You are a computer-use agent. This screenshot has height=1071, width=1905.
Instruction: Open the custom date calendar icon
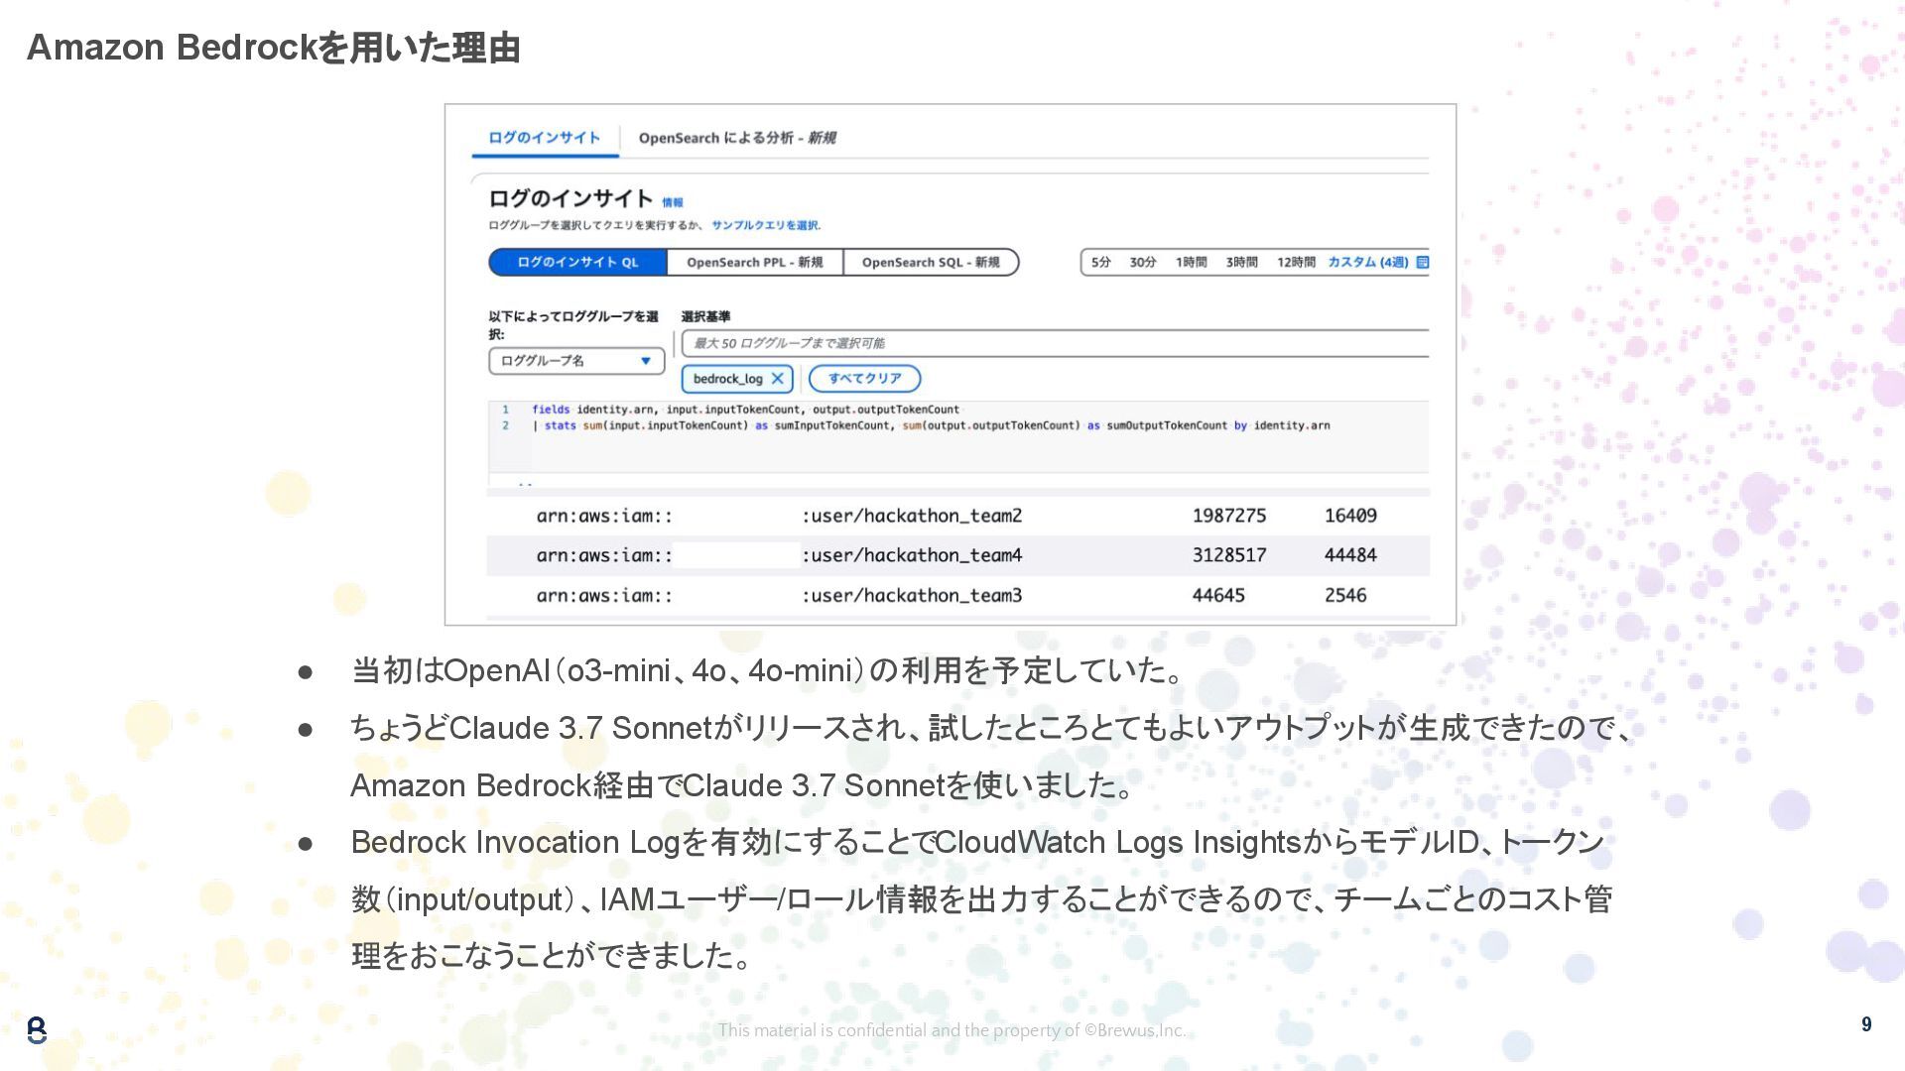pos(1422,263)
